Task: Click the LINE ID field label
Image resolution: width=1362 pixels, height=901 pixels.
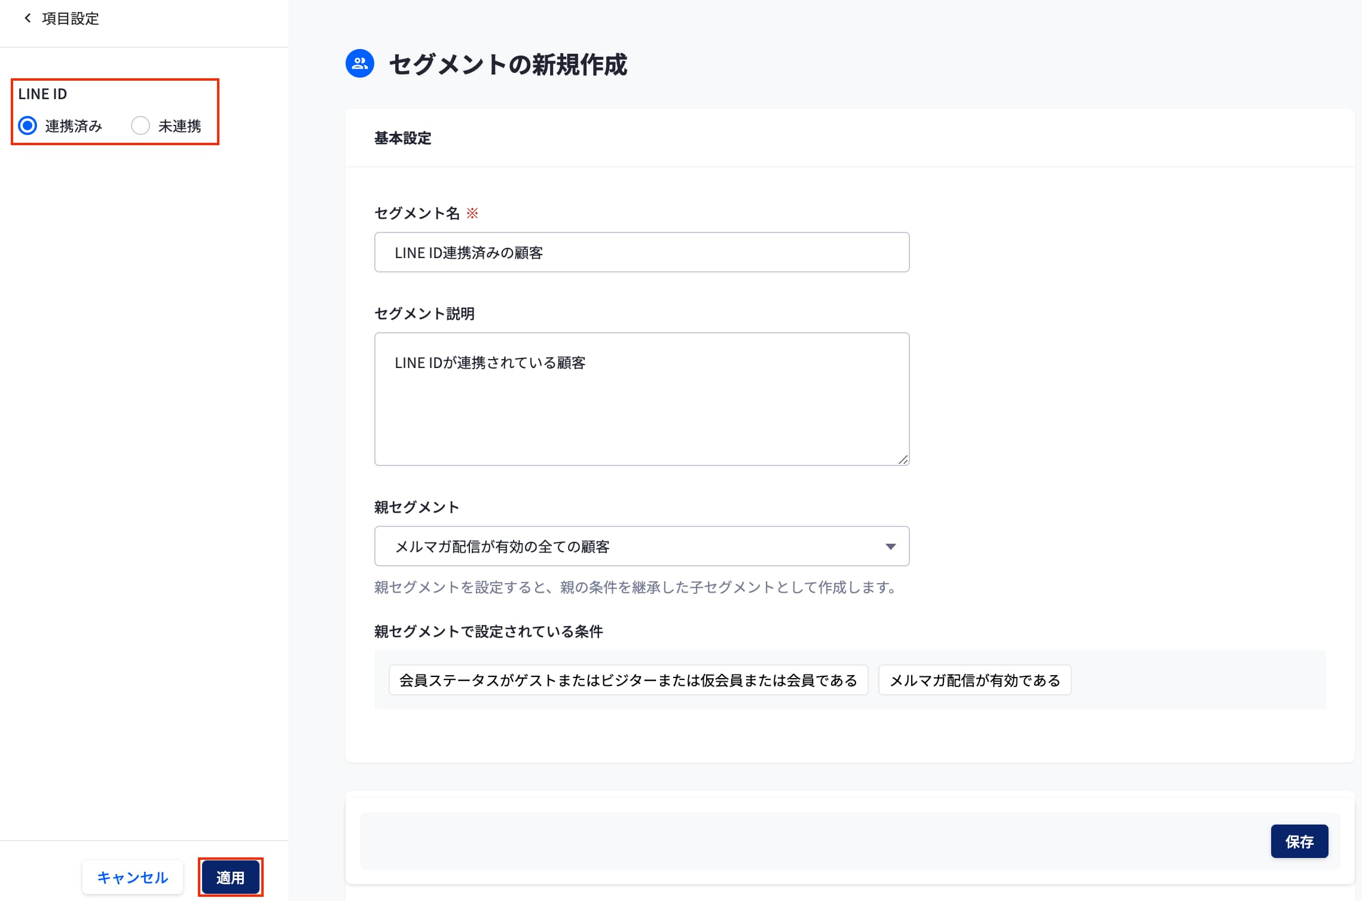Action: click(x=42, y=94)
